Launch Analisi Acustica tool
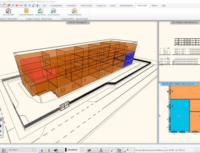Image resolution: width=200 pixels, height=153 pixels. pos(53,11)
